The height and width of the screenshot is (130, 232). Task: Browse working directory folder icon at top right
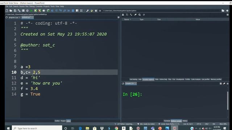(223, 10)
